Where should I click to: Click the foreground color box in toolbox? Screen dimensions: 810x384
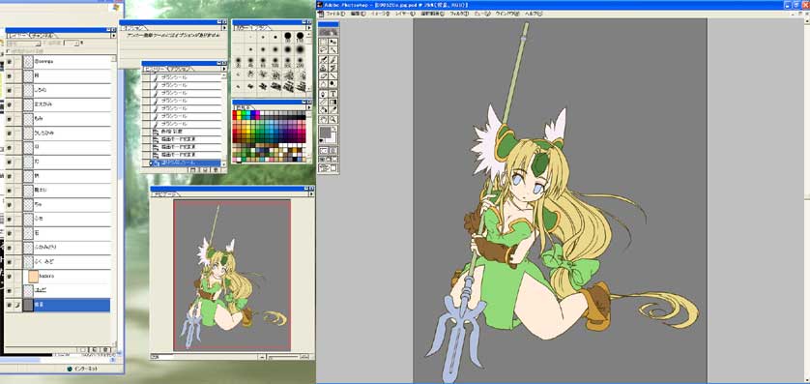tap(325, 133)
